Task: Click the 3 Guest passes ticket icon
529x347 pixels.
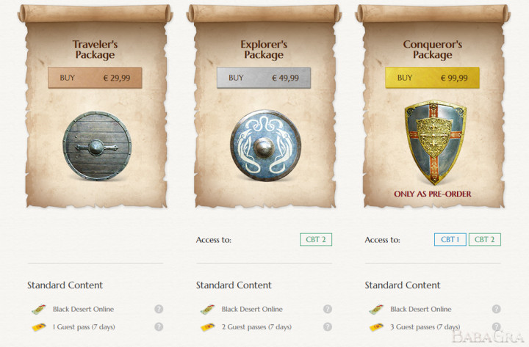Action: (376, 326)
